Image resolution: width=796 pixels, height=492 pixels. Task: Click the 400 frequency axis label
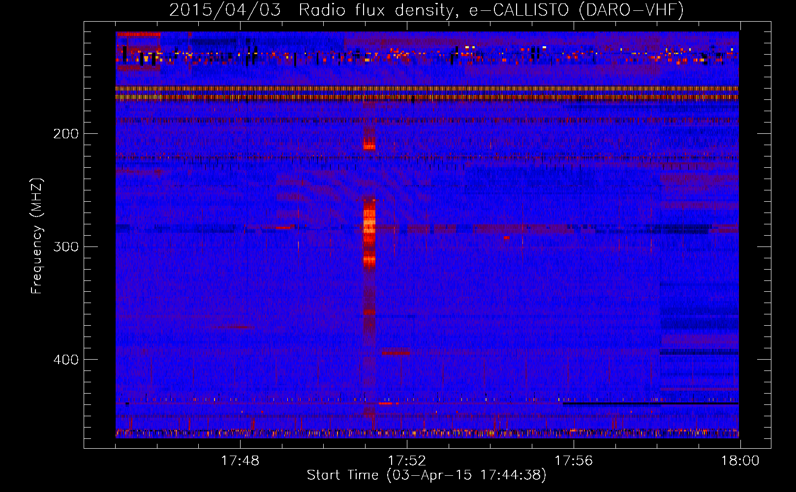(x=66, y=360)
